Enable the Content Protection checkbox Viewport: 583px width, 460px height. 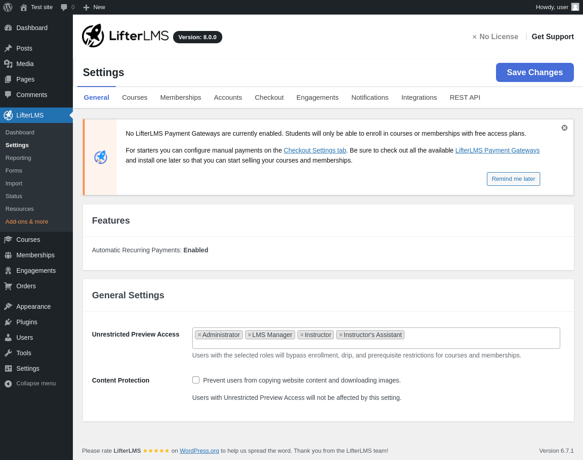click(x=196, y=380)
